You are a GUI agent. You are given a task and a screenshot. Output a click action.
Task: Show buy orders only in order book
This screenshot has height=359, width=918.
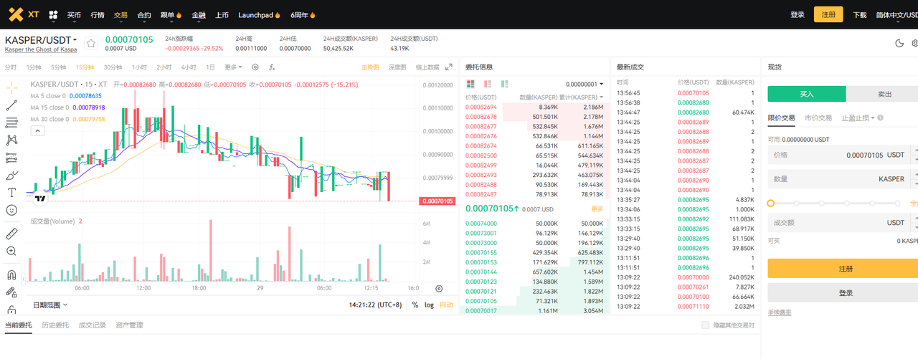pos(505,84)
